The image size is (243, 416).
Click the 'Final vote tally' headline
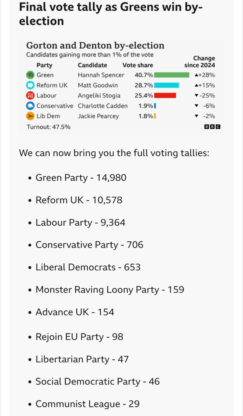pyautogui.click(x=110, y=14)
